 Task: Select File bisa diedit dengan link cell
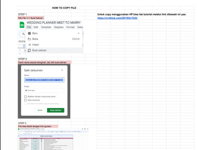click(x=38, y=126)
